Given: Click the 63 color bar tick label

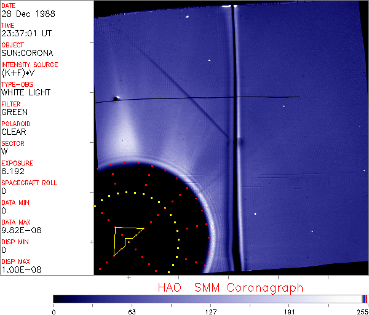Looking at the screenshot, I should [132, 312].
